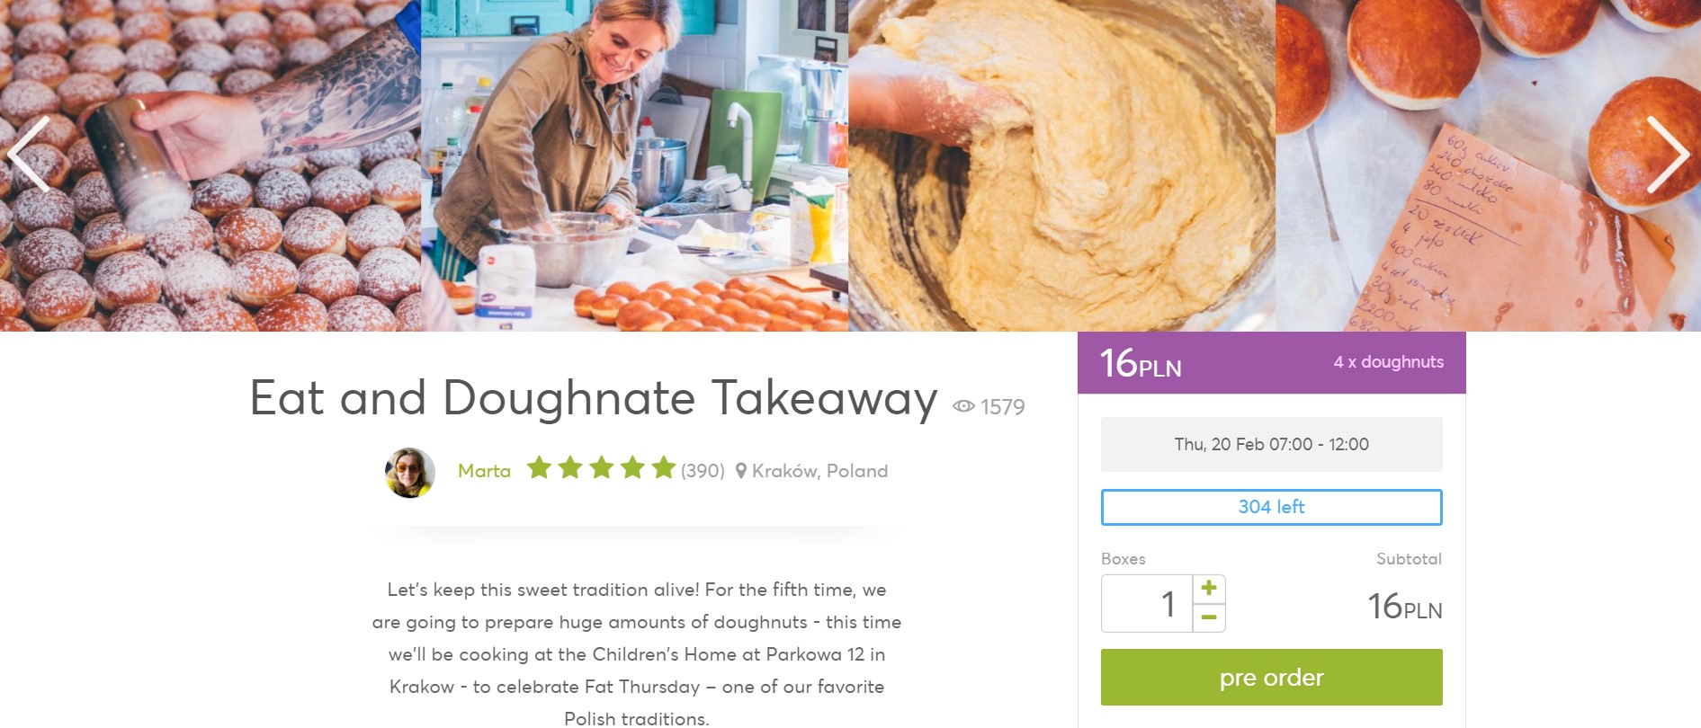This screenshot has width=1701, height=728.
Task: Click the eye views icon beside 1579
Action: point(963,406)
